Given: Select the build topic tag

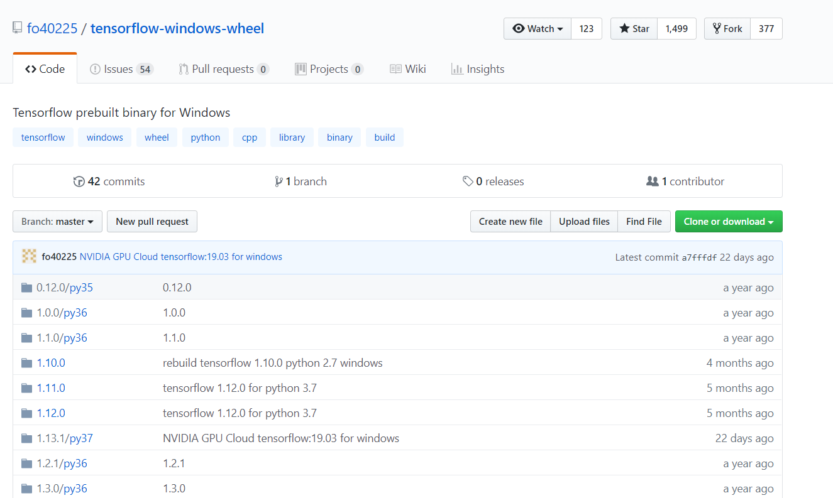Looking at the screenshot, I should coord(385,138).
